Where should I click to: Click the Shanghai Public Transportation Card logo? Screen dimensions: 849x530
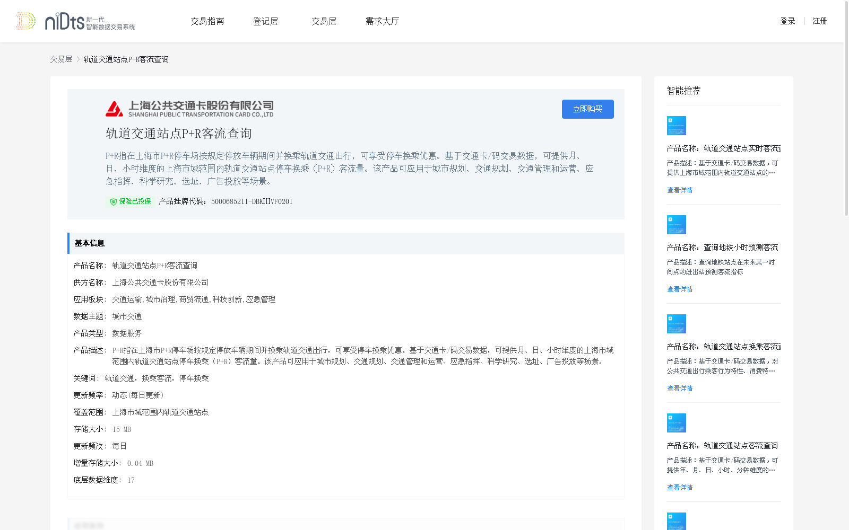tap(189, 109)
